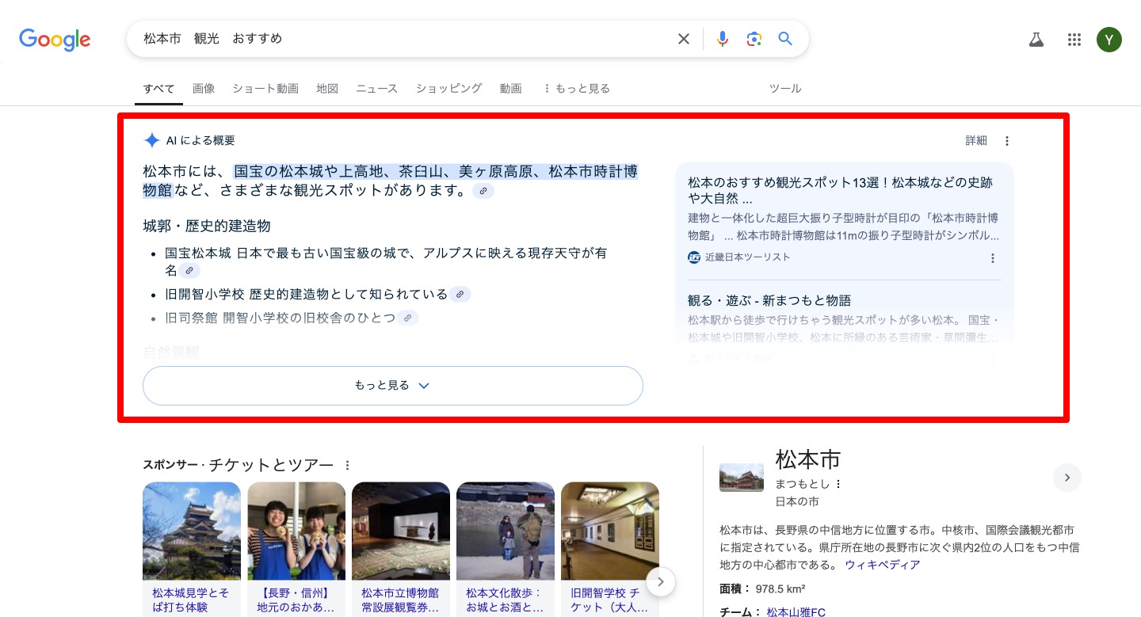Switch to the ショッピング tab
This screenshot has width=1141, height=617.
click(x=449, y=89)
